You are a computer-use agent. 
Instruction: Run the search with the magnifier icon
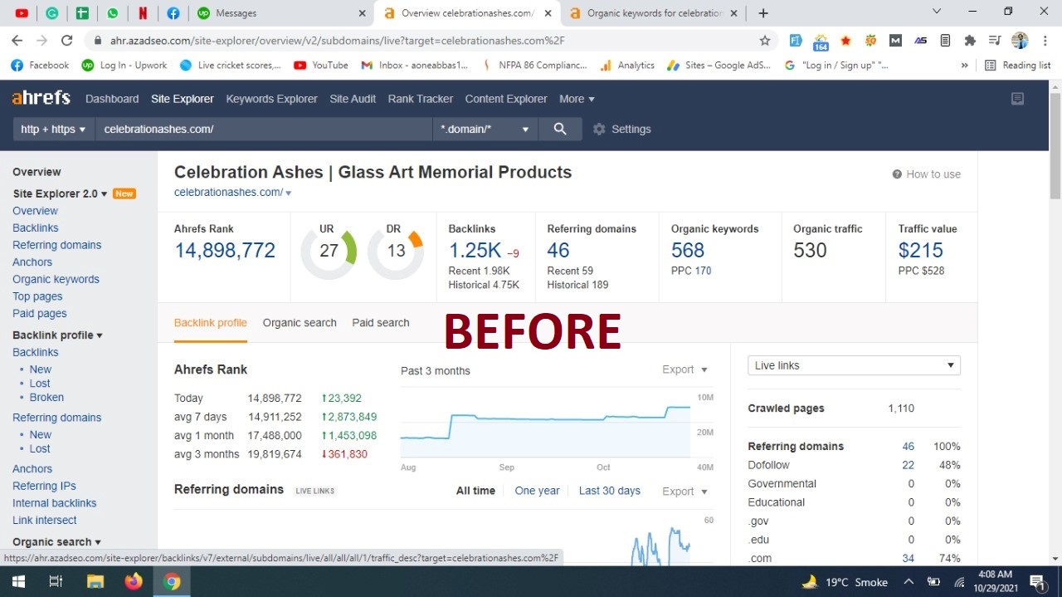560,129
